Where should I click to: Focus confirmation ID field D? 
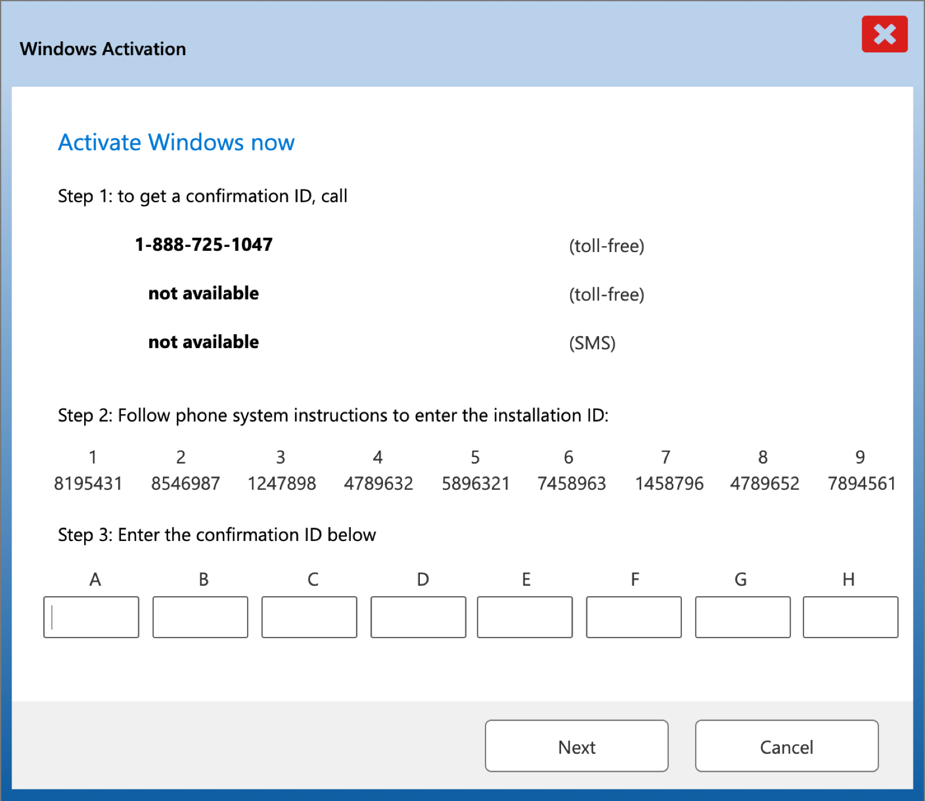pos(418,617)
